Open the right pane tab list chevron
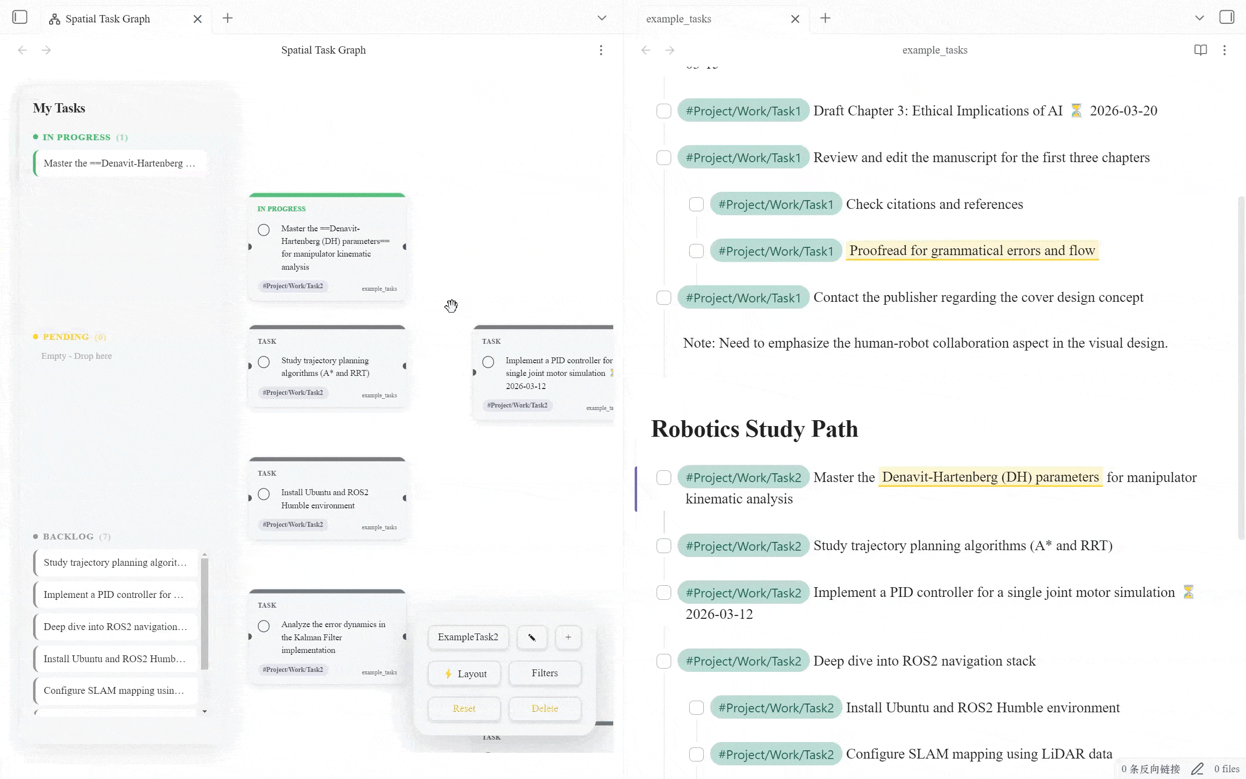1246x779 pixels. (1199, 19)
